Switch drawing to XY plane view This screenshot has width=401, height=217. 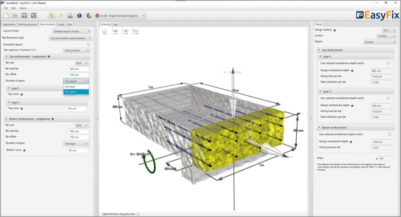(x=115, y=31)
